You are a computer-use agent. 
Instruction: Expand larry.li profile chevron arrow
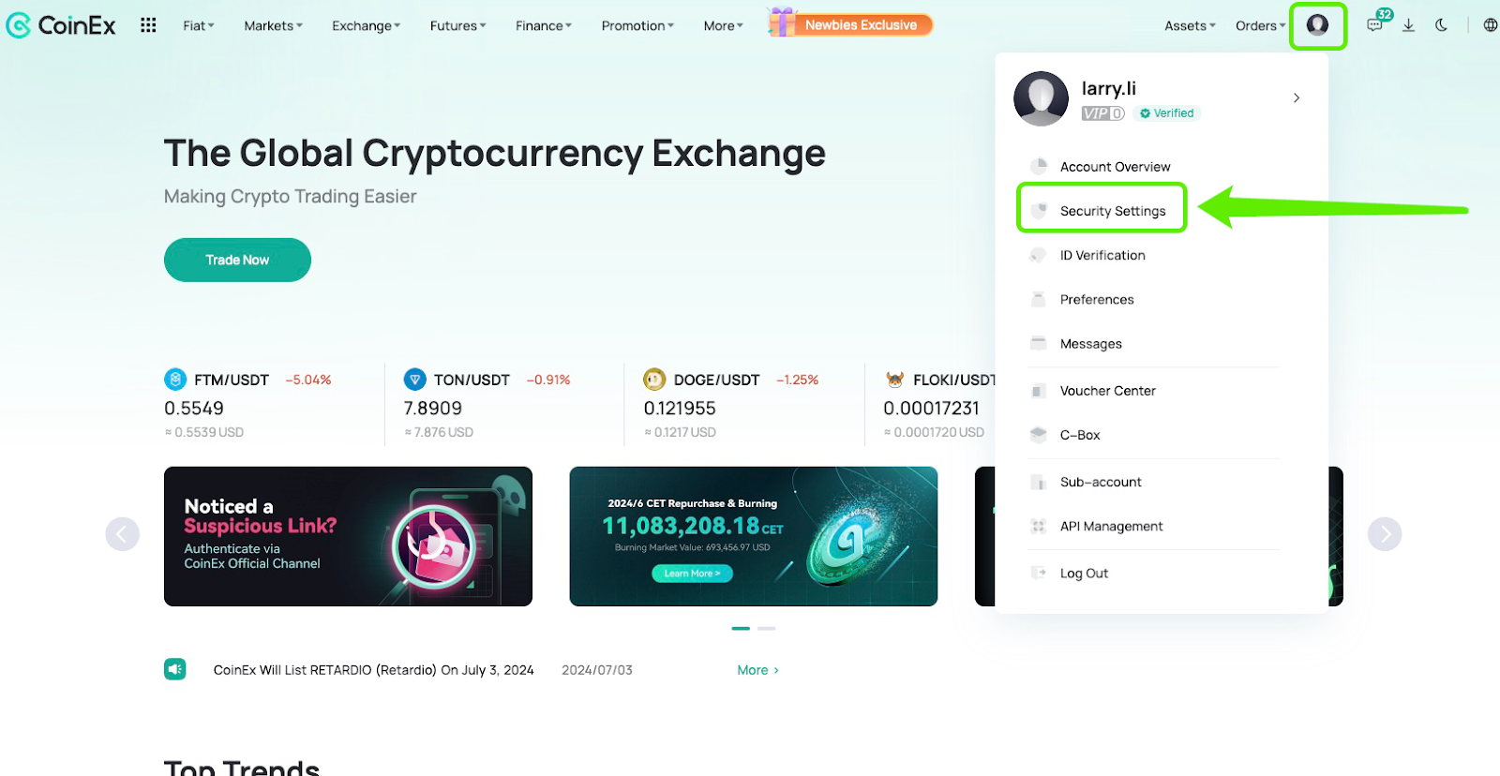click(1297, 97)
